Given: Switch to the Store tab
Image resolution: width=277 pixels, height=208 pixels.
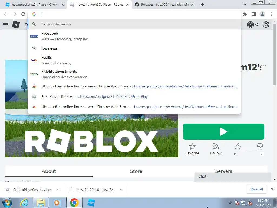Looking at the screenshot, I should 136,171.
